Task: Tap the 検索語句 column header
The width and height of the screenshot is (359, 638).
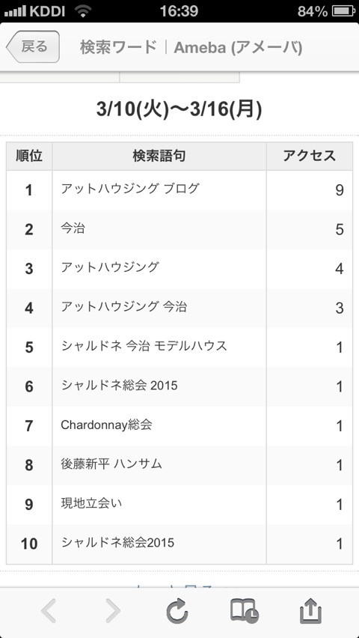Action: 159,156
